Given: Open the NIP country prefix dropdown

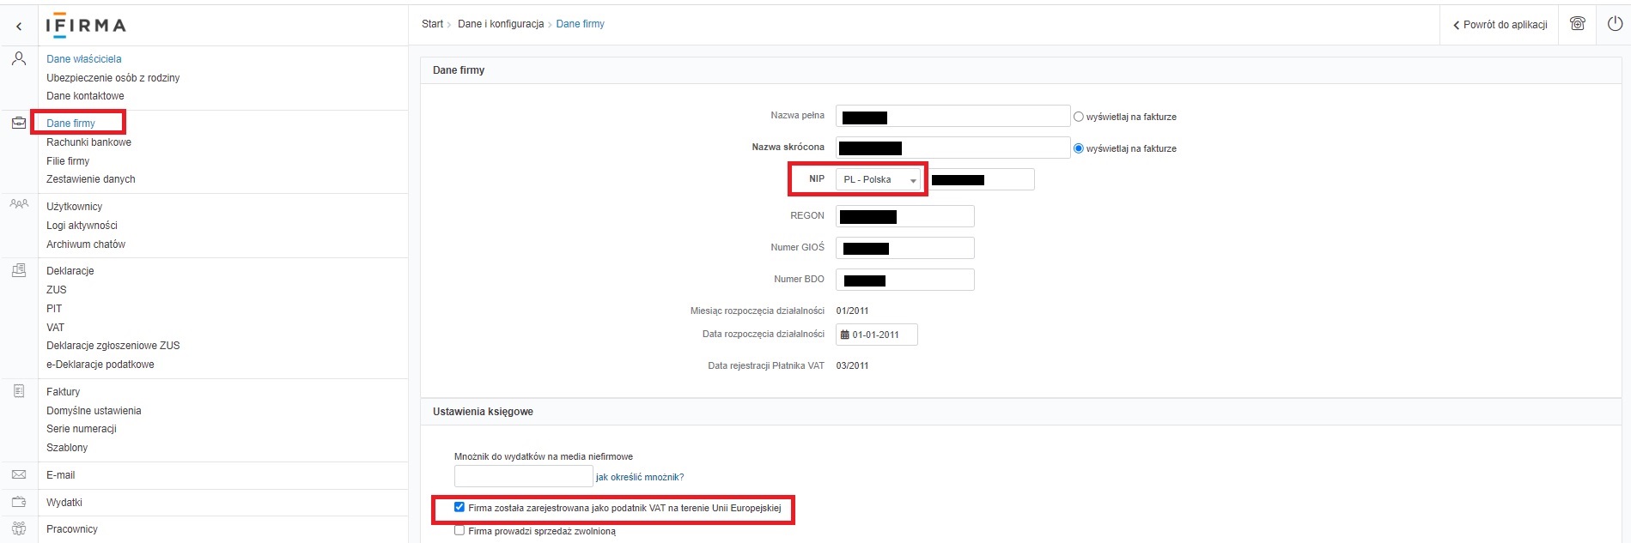Looking at the screenshot, I should tap(879, 179).
